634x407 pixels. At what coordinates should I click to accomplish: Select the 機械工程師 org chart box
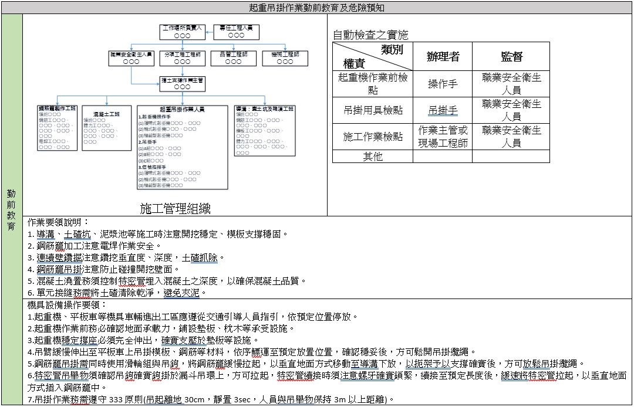click(285, 57)
